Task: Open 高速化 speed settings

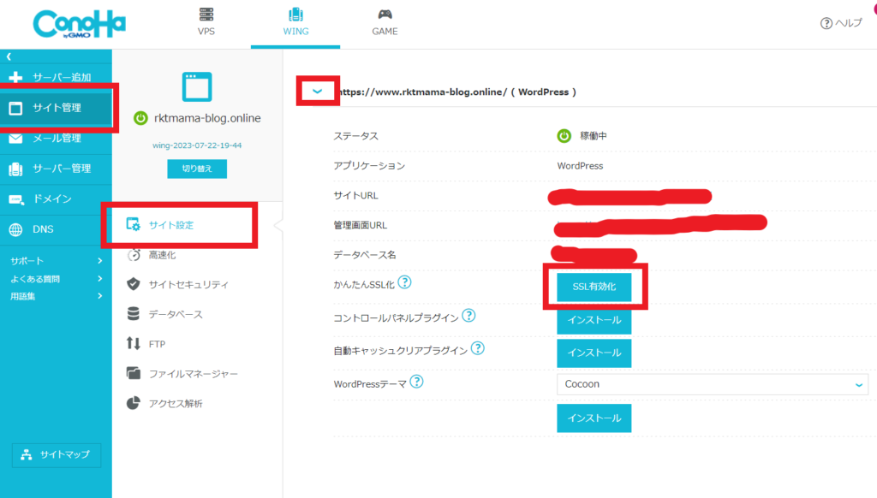Action: pos(162,255)
